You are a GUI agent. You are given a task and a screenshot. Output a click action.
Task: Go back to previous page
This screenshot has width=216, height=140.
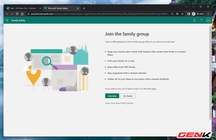(x=7, y=14)
